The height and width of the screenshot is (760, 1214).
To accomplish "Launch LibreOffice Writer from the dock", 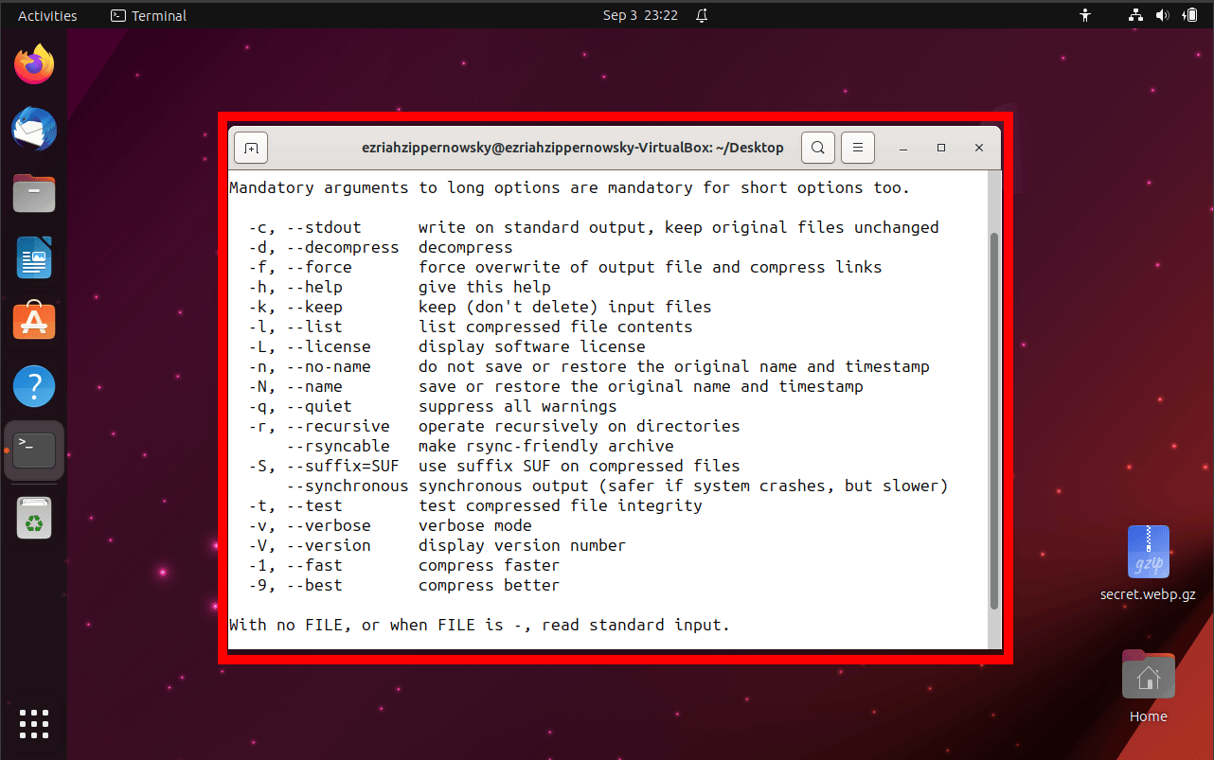I will 33,257.
